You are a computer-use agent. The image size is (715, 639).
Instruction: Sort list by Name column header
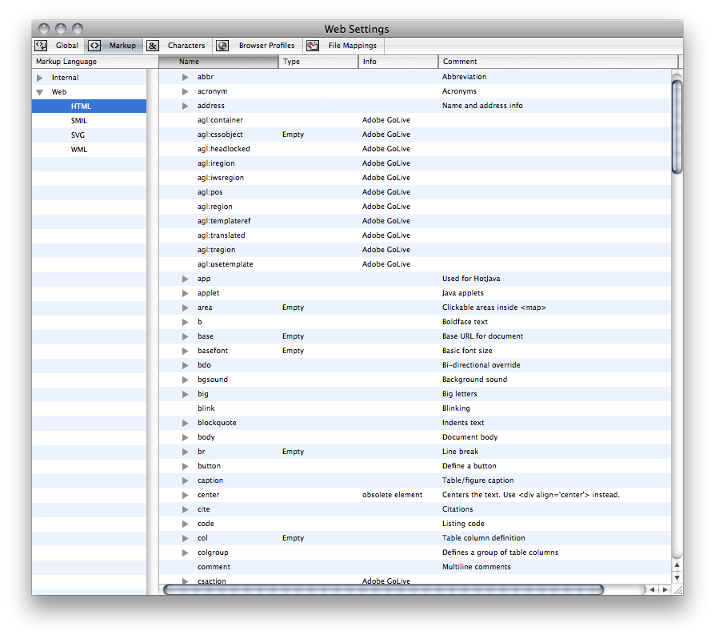tap(220, 62)
